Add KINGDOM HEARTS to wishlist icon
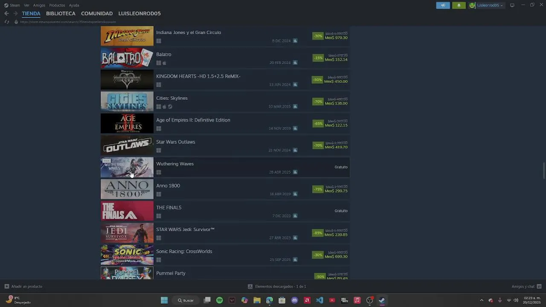Screen dimensions: 546x307 pyautogui.click(x=295, y=84)
